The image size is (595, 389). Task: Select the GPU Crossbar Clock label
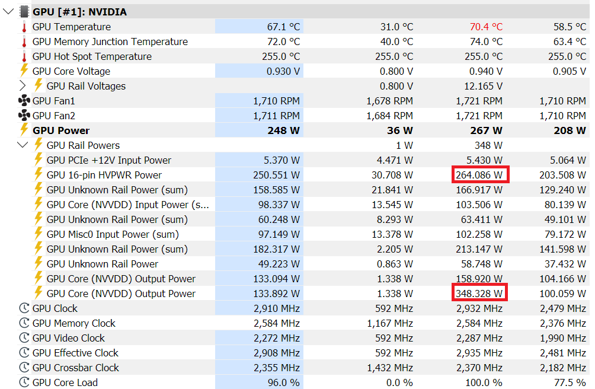point(76,368)
